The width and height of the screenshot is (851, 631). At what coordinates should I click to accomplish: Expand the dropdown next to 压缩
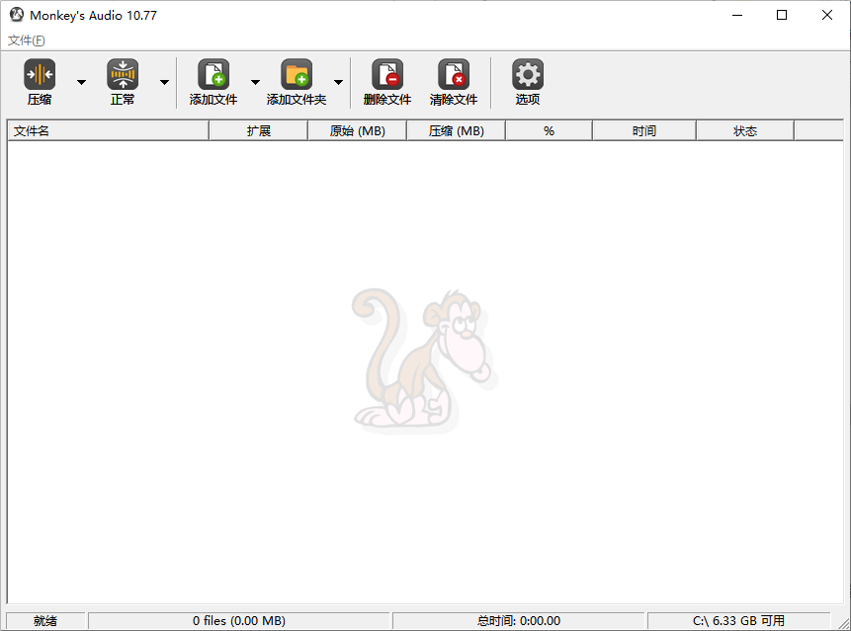point(81,82)
